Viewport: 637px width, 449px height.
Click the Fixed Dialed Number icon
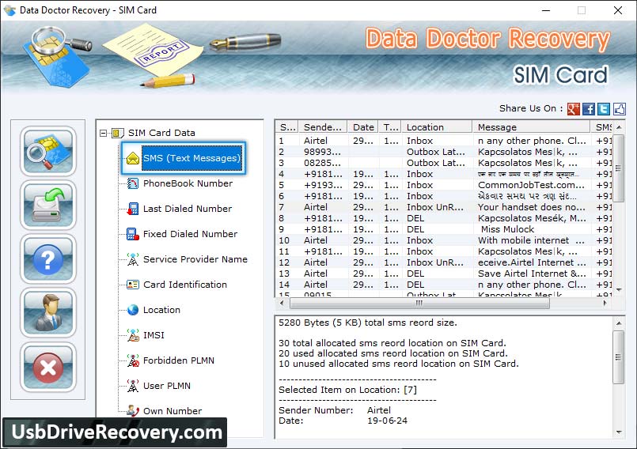tap(133, 234)
